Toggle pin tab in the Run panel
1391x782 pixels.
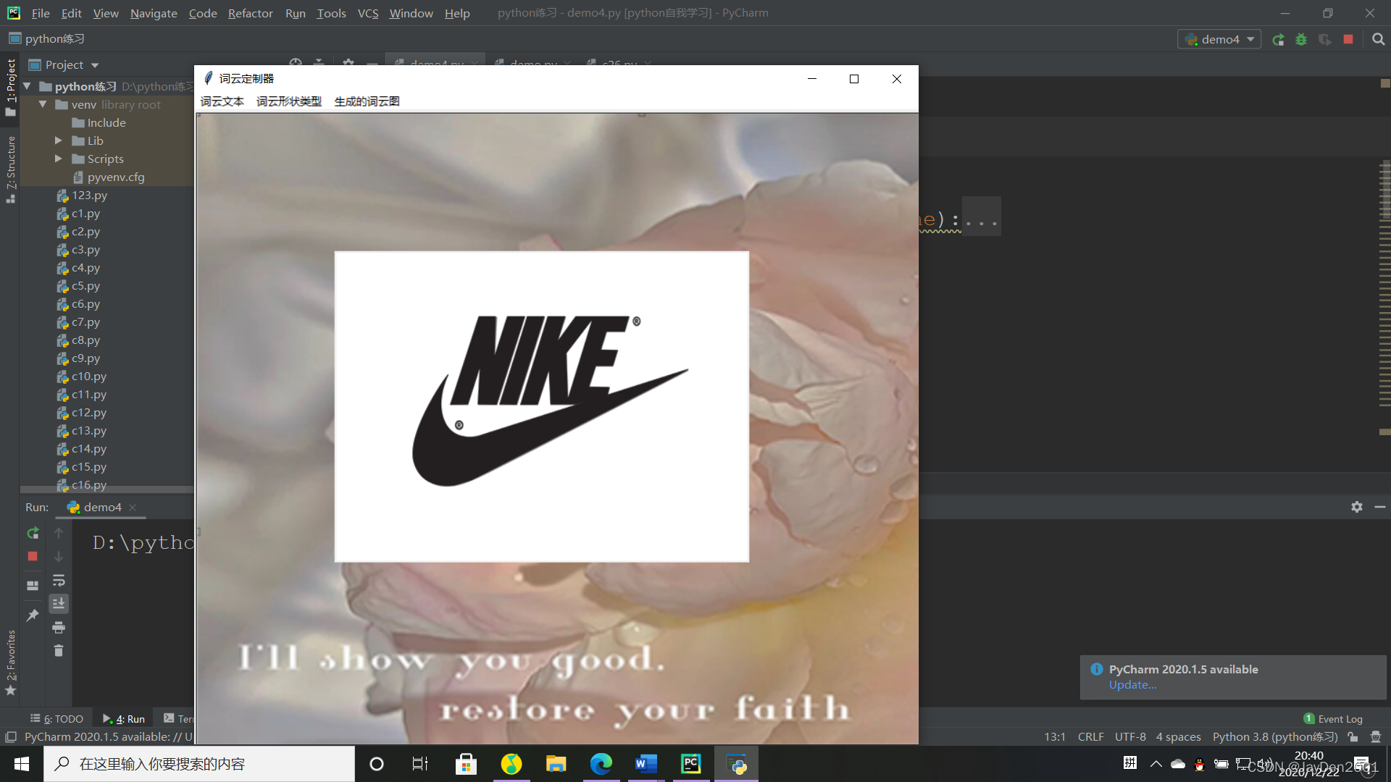coord(33,615)
